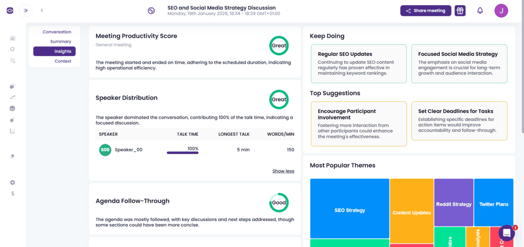Click the meeting title sync icon
Image resolution: width=524 pixels, height=247 pixels.
point(151,11)
